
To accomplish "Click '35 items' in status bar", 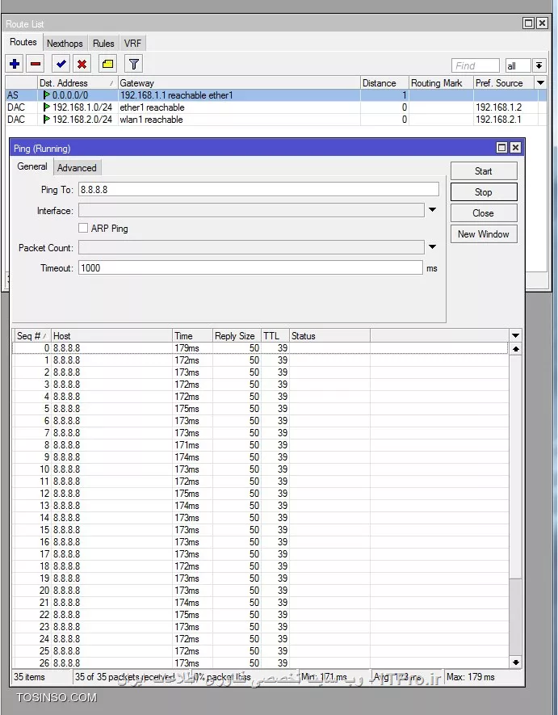I will coord(29,677).
